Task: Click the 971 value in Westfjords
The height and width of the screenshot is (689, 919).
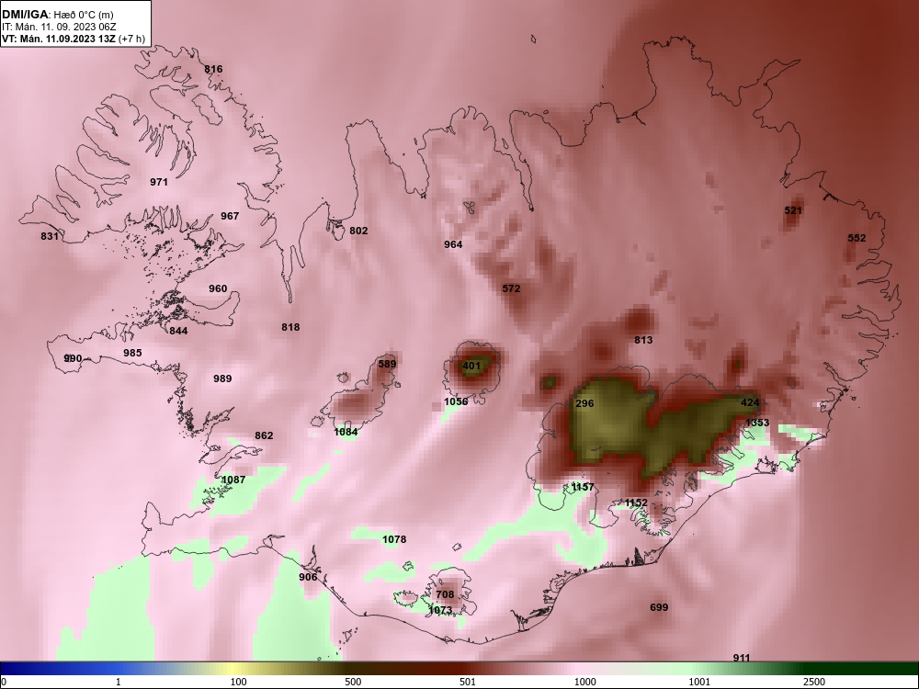Action: point(159,182)
